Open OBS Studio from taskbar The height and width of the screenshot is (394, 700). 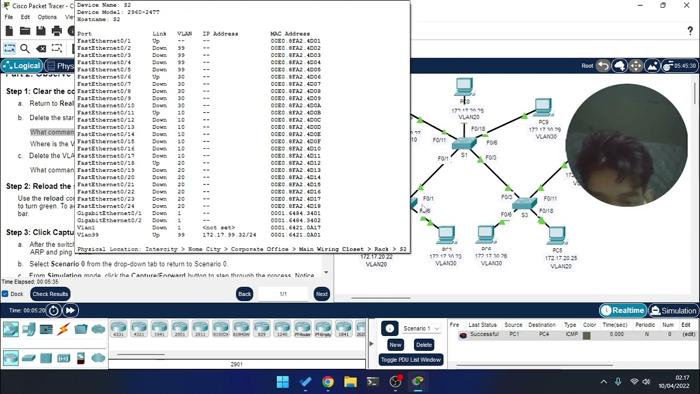[395, 382]
